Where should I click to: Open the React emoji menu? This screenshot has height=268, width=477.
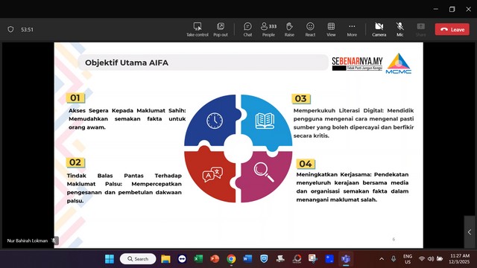(x=310, y=30)
